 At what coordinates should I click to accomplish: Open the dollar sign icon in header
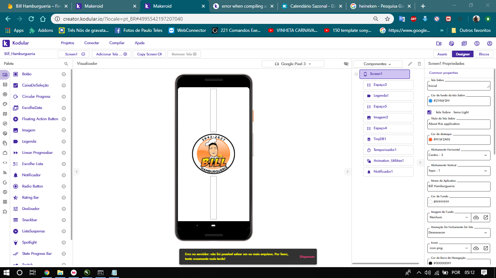(477, 43)
